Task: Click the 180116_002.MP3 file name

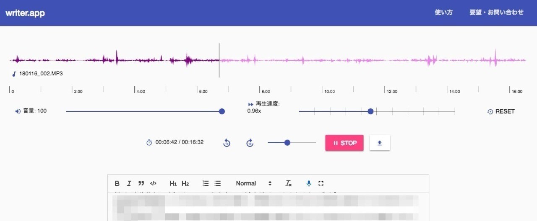Action: [x=41, y=74]
